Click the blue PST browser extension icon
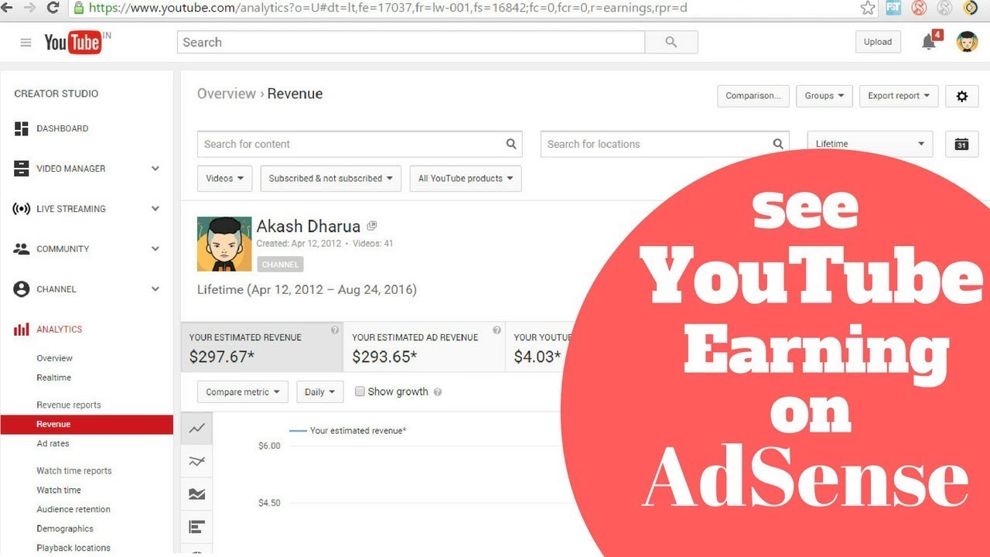This screenshot has height=557, width=990. [893, 8]
